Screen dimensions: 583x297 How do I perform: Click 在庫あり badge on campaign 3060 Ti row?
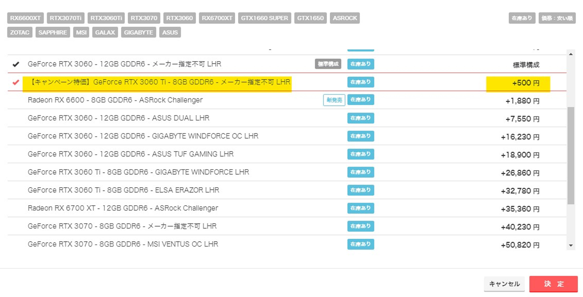(x=360, y=82)
